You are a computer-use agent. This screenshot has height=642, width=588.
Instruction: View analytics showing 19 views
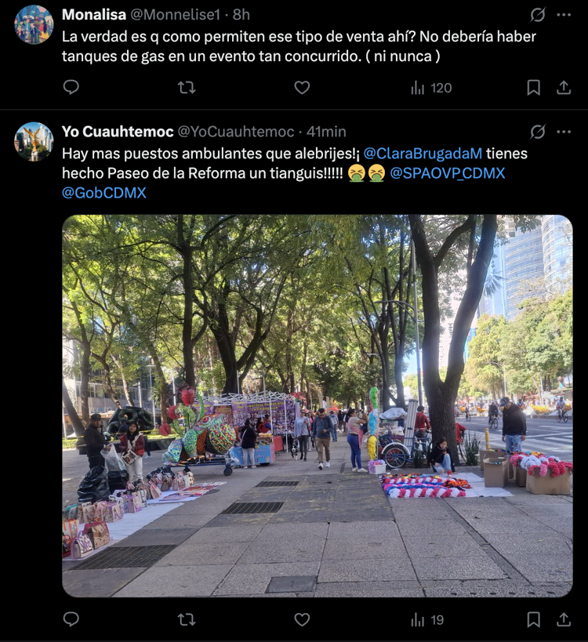[427, 620]
